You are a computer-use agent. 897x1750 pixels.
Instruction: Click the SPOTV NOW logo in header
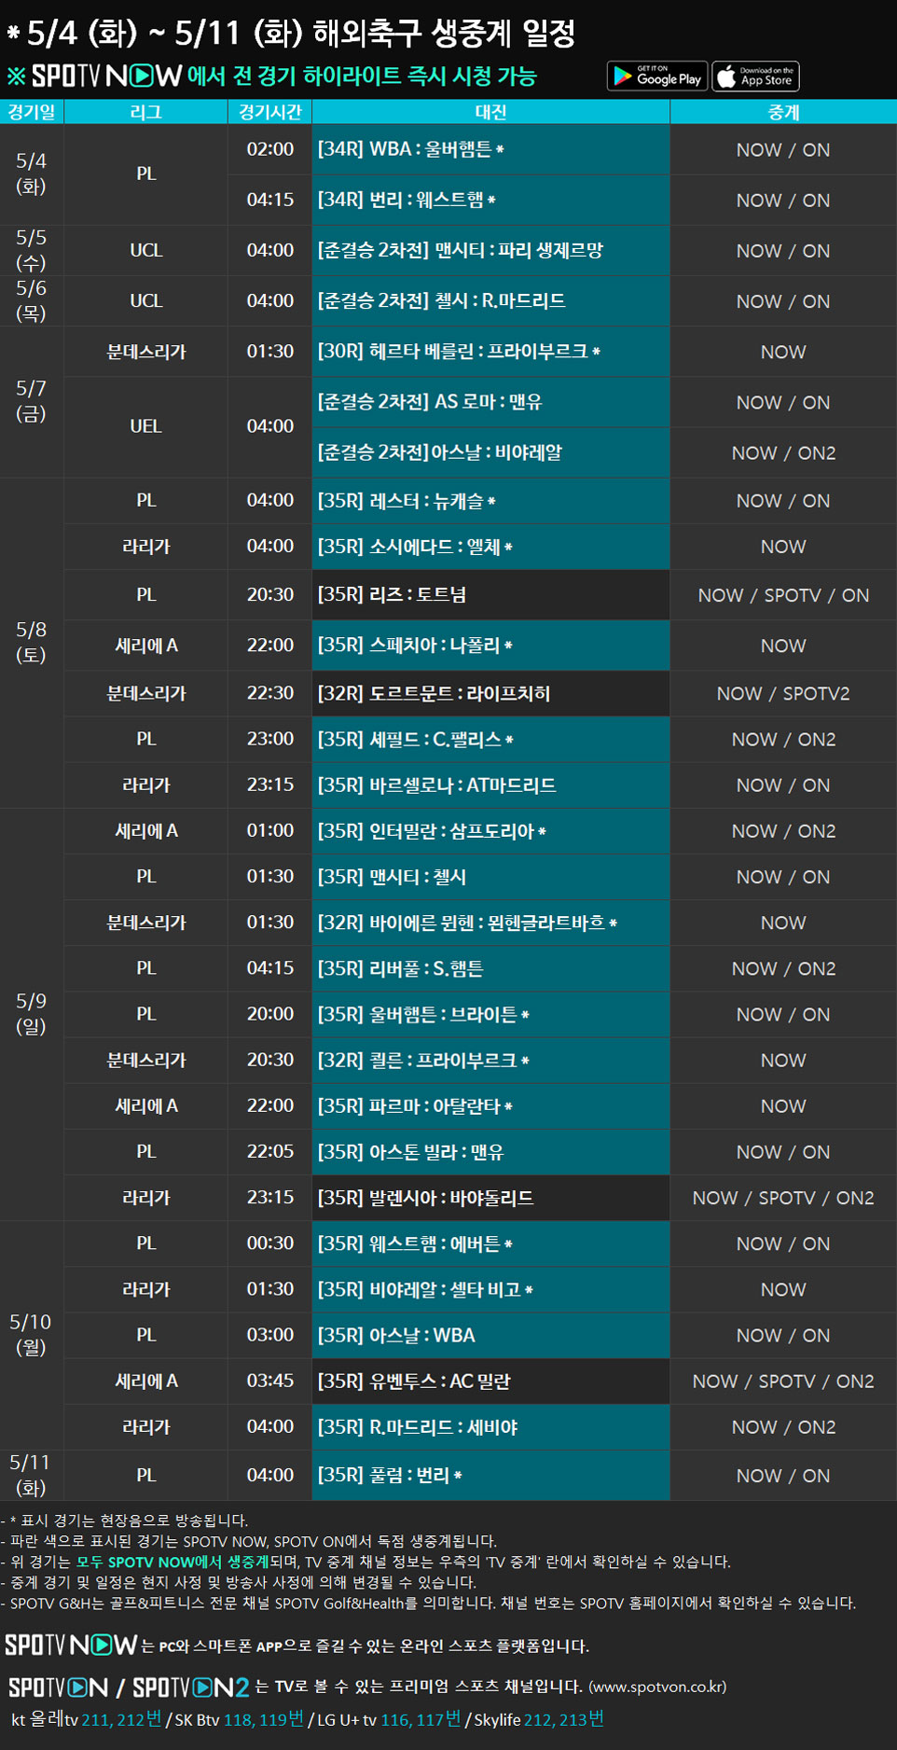point(106,76)
